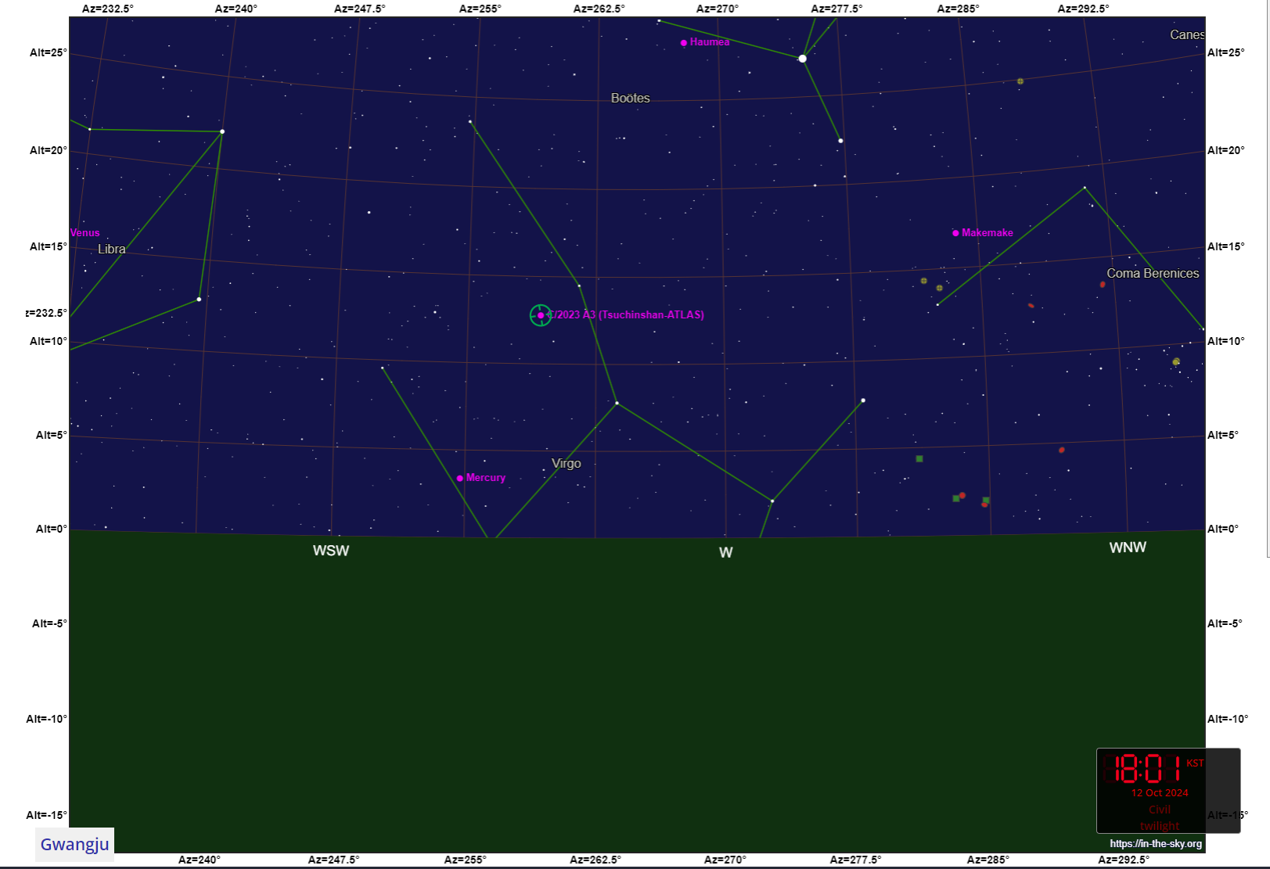Click the bright star Arcturus in Boötes

[x=802, y=59]
